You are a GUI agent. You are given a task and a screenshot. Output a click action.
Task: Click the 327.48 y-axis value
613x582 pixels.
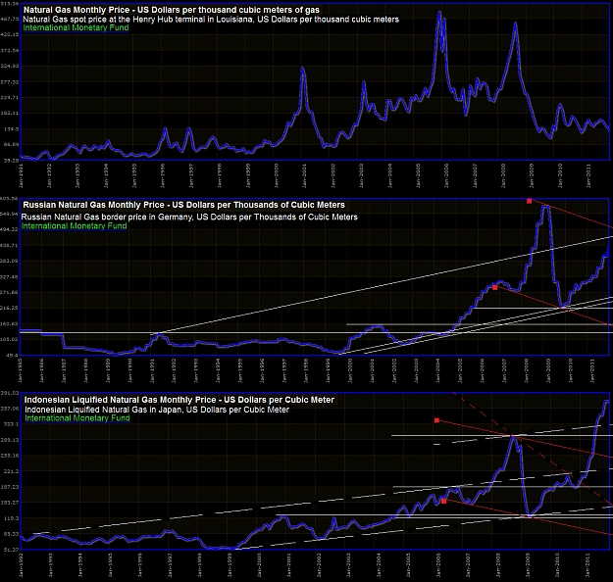[10, 277]
